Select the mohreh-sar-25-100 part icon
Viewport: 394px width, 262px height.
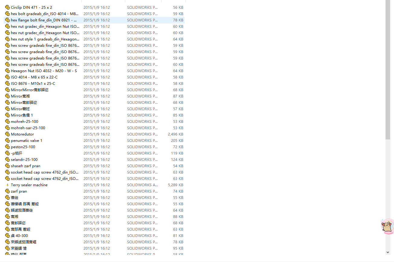(8, 128)
